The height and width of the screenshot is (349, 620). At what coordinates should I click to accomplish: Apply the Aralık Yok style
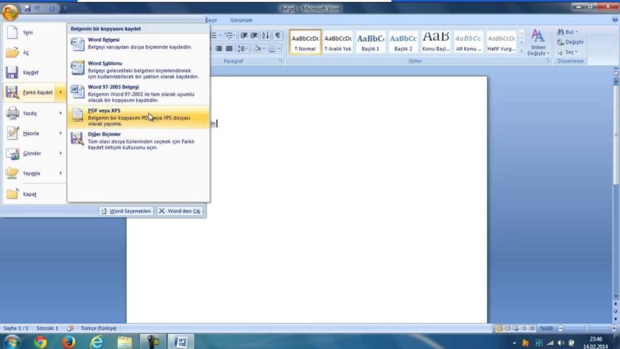(338, 42)
